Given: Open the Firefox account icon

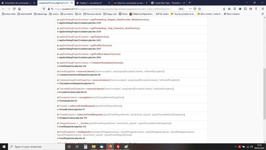Looking at the screenshot, I should (251, 9).
